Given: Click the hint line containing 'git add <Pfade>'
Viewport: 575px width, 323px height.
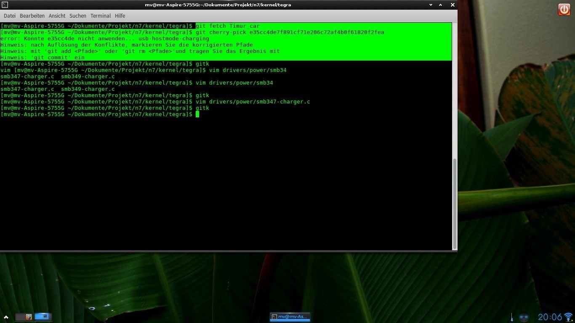Looking at the screenshot, I should 140,51.
